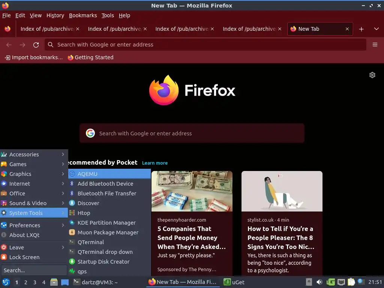Open Add Bluetooth Device entry

[x=109, y=184]
